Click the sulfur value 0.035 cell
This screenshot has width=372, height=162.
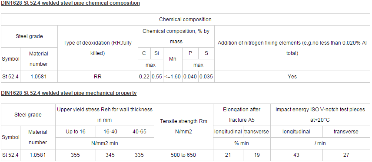206,77
